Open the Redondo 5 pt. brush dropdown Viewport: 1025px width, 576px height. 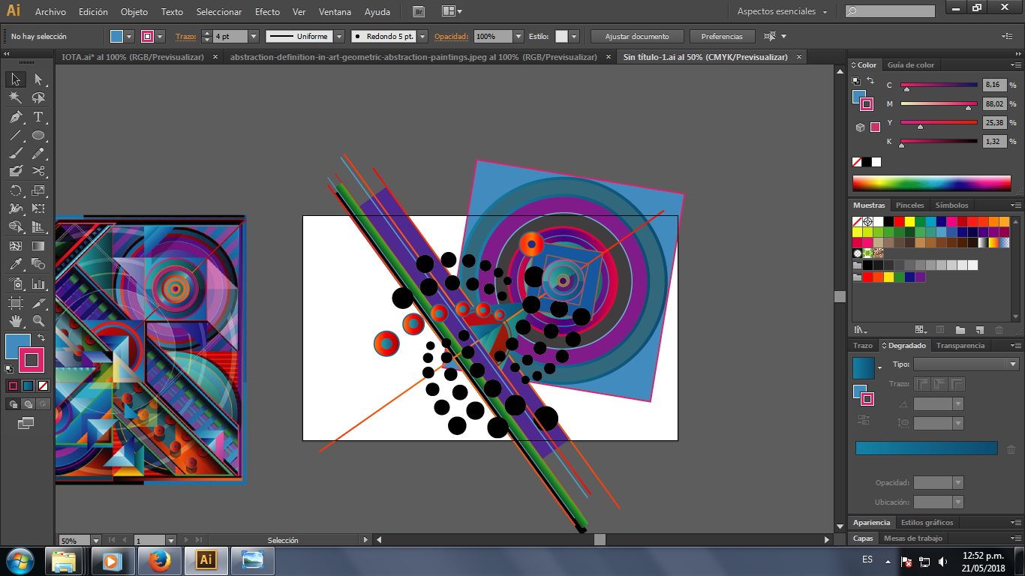tap(422, 36)
